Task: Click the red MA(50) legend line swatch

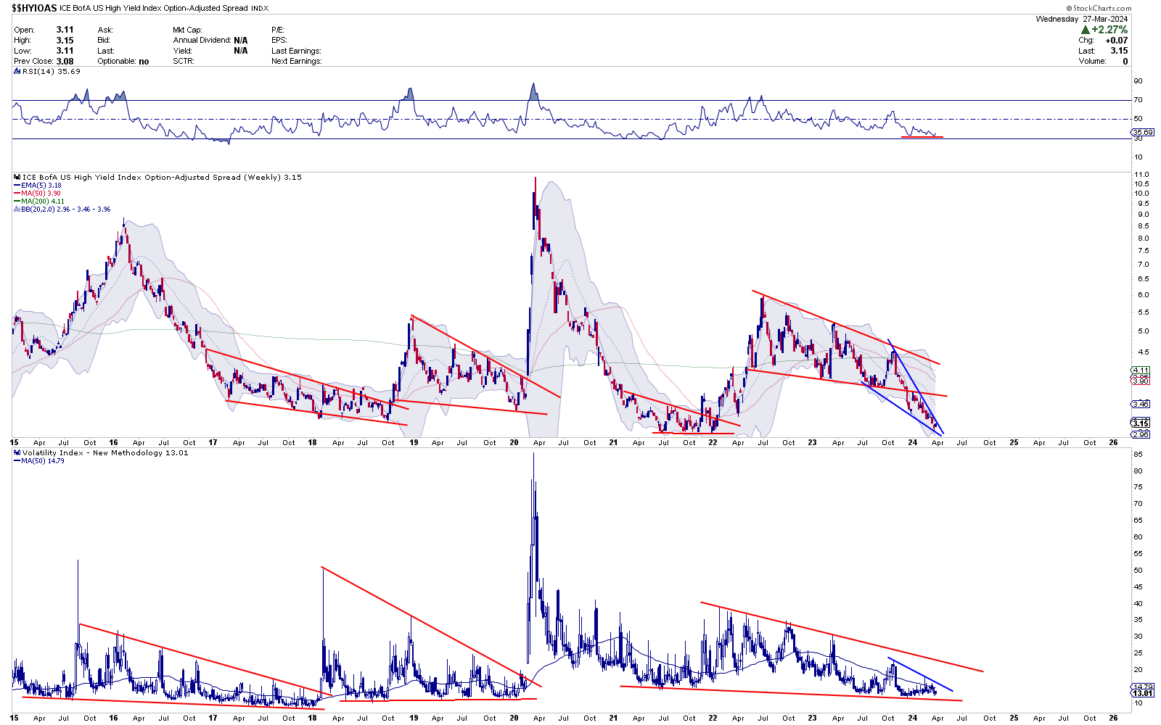Action: (17, 194)
